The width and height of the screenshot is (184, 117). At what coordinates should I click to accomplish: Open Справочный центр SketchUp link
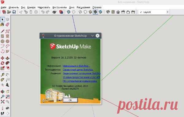pyautogui.click(x=78, y=70)
